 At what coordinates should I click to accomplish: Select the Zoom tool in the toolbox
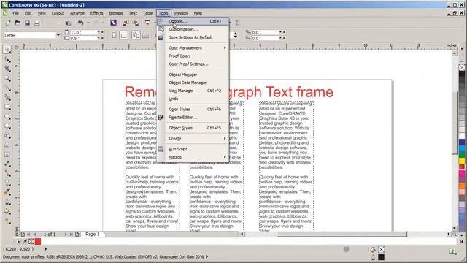[7, 79]
